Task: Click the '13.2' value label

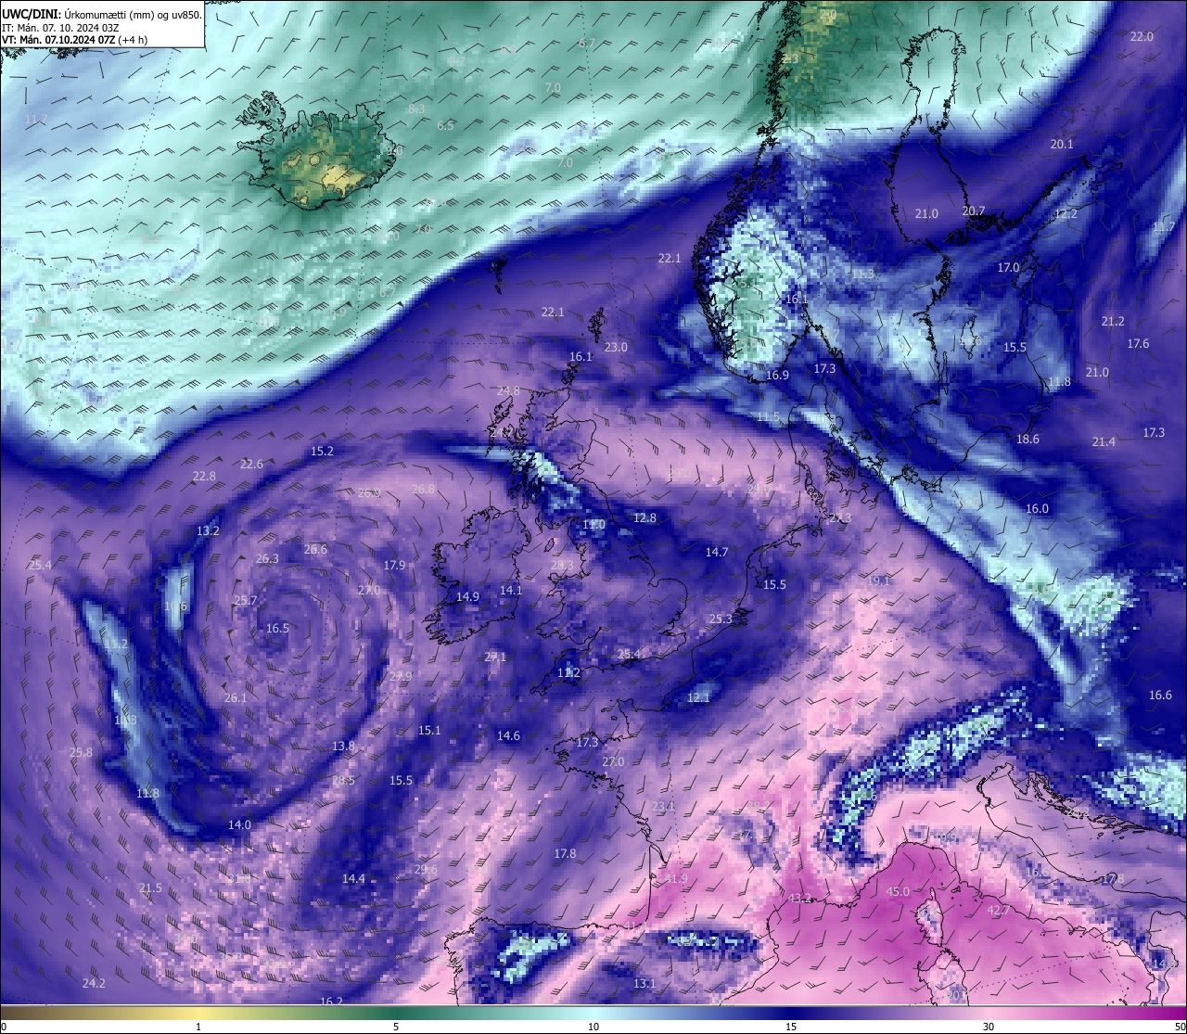Action: click(x=208, y=530)
